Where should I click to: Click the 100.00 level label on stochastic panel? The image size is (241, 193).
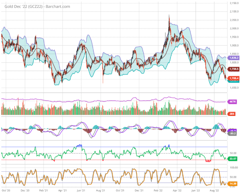[x=233, y=167]
